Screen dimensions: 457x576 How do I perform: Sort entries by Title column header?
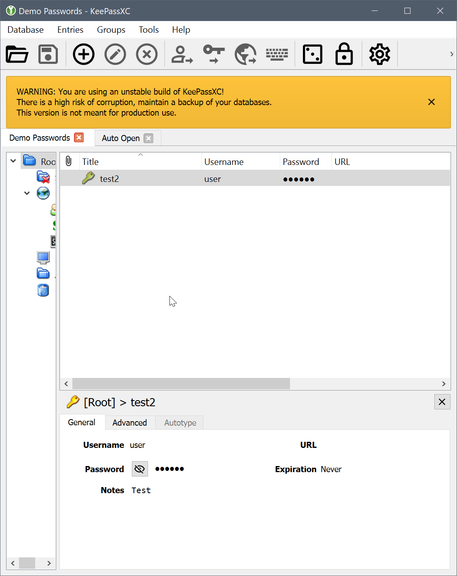pos(140,161)
